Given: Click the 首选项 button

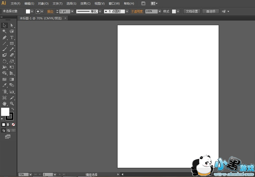Looking at the screenshot, I should tap(210, 11).
